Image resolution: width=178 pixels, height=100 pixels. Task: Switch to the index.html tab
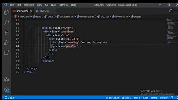click(x=23, y=11)
